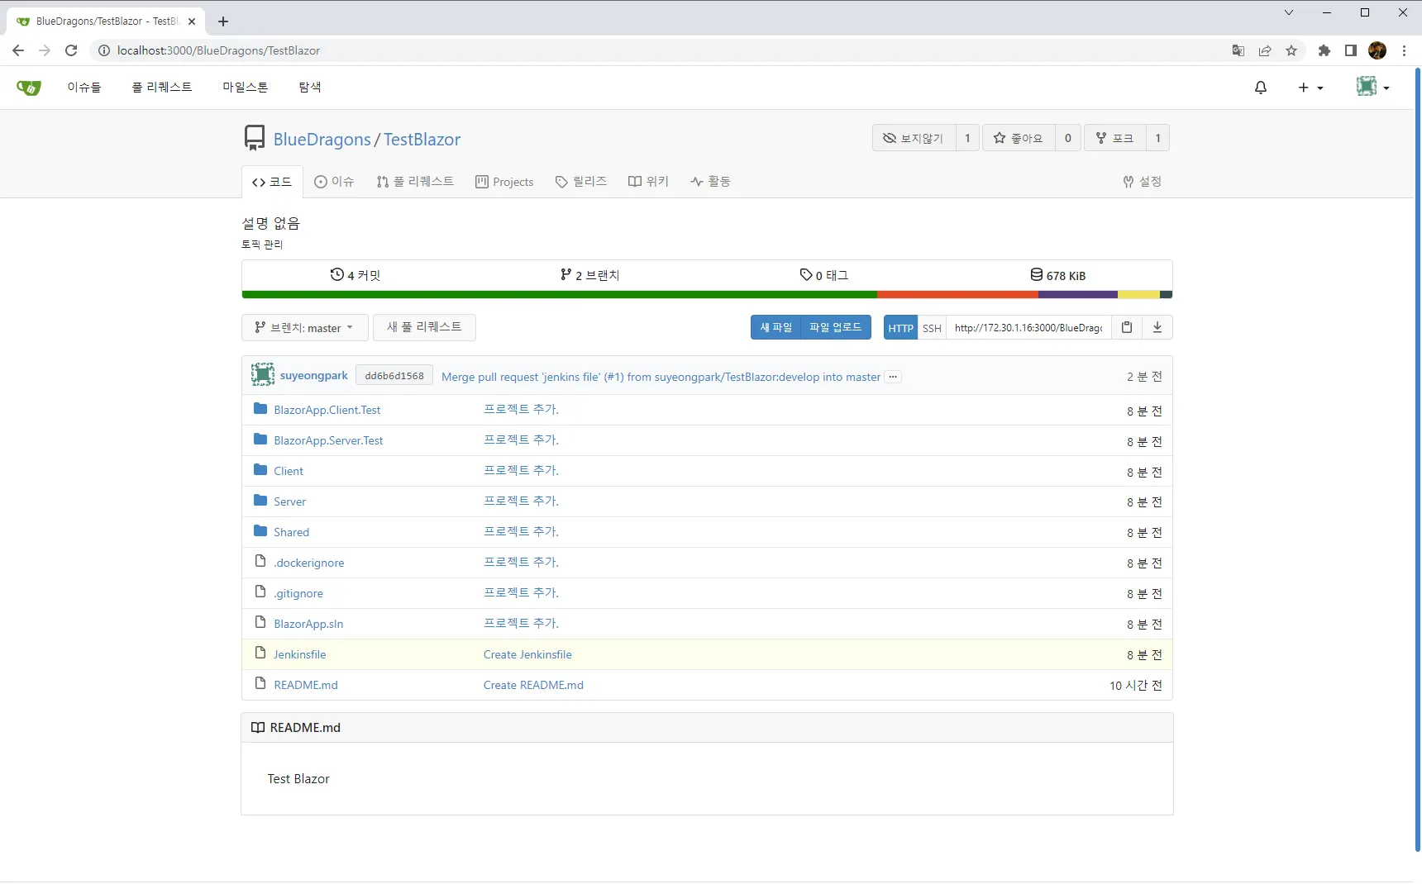
Task: Expand the commit message ellipsis button
Action: tap(893, 377)
